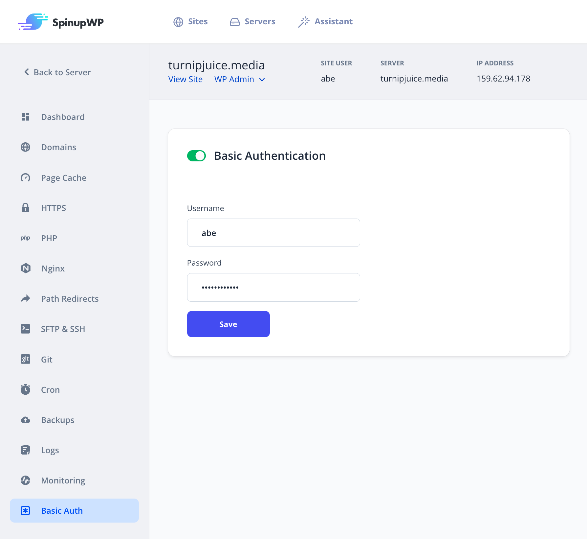Open the Monitoring section

click(63, 480)
